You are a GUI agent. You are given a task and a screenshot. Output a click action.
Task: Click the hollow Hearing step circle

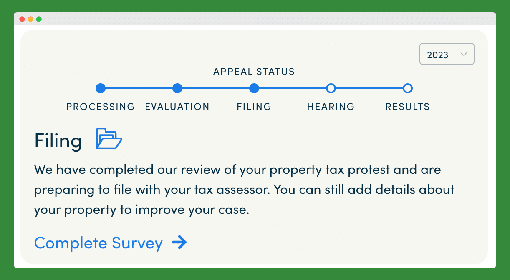331,88
